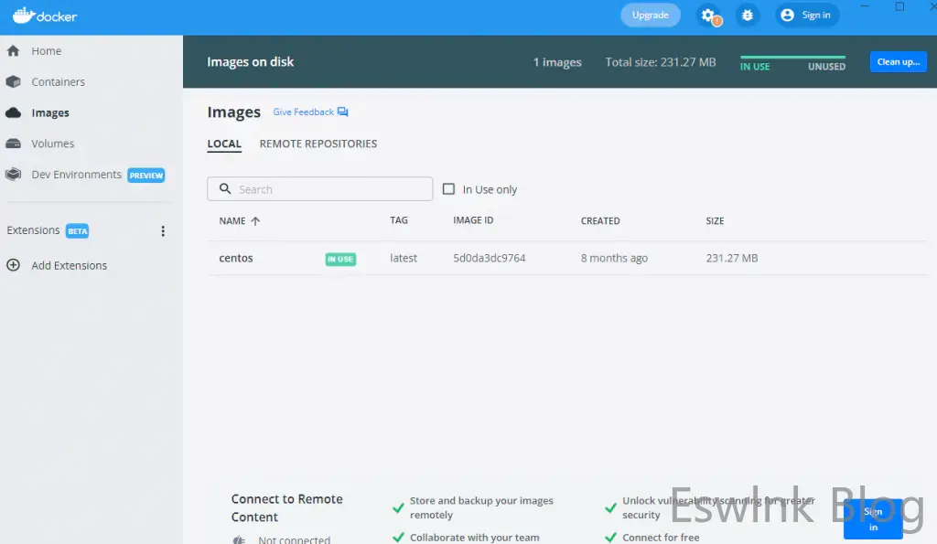Go to Home in sidebar
This screenshot has width=937, height=544.
(46, 51)
